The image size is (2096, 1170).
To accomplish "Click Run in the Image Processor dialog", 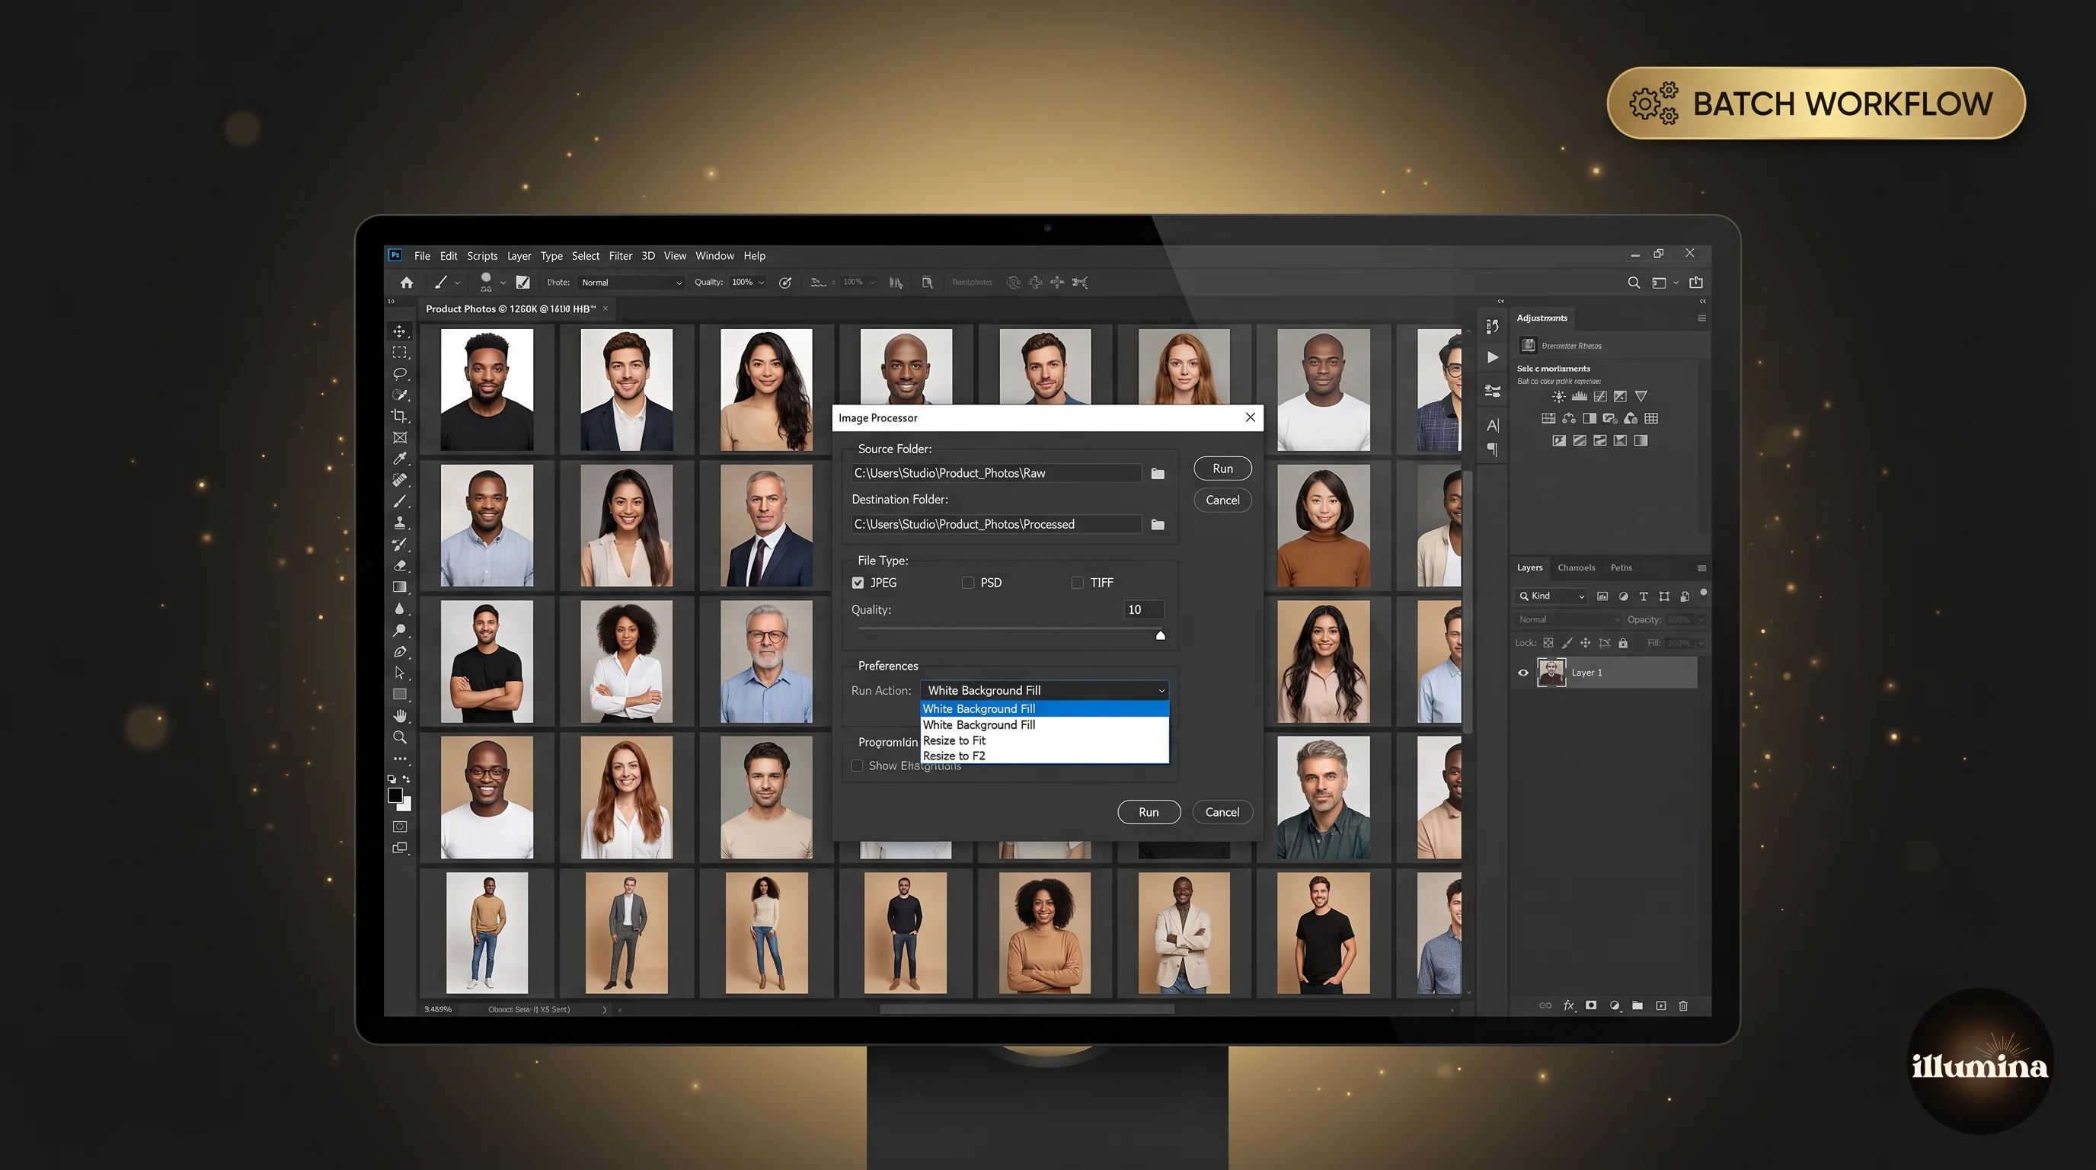I will click(1222, 468).
